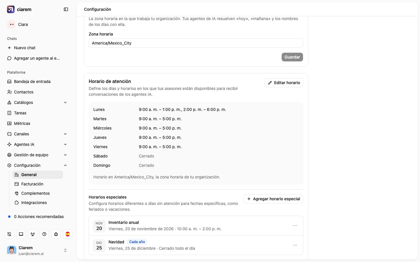Open options menu for Inventario anual
The image size is (420, 262).
click(295, 226)
